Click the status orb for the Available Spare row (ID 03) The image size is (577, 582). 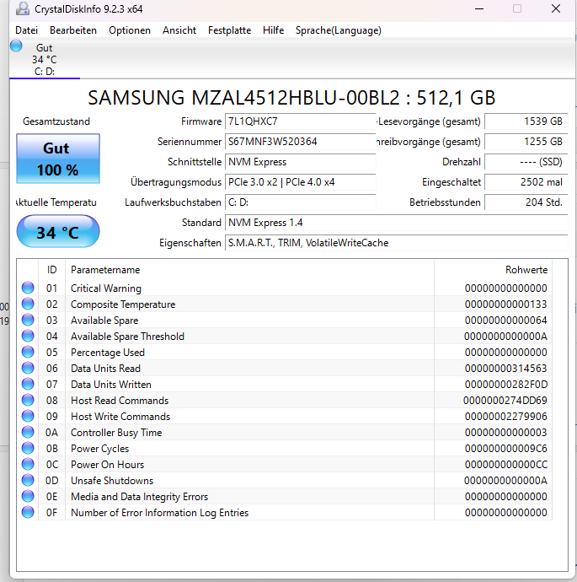click(28, 320)
